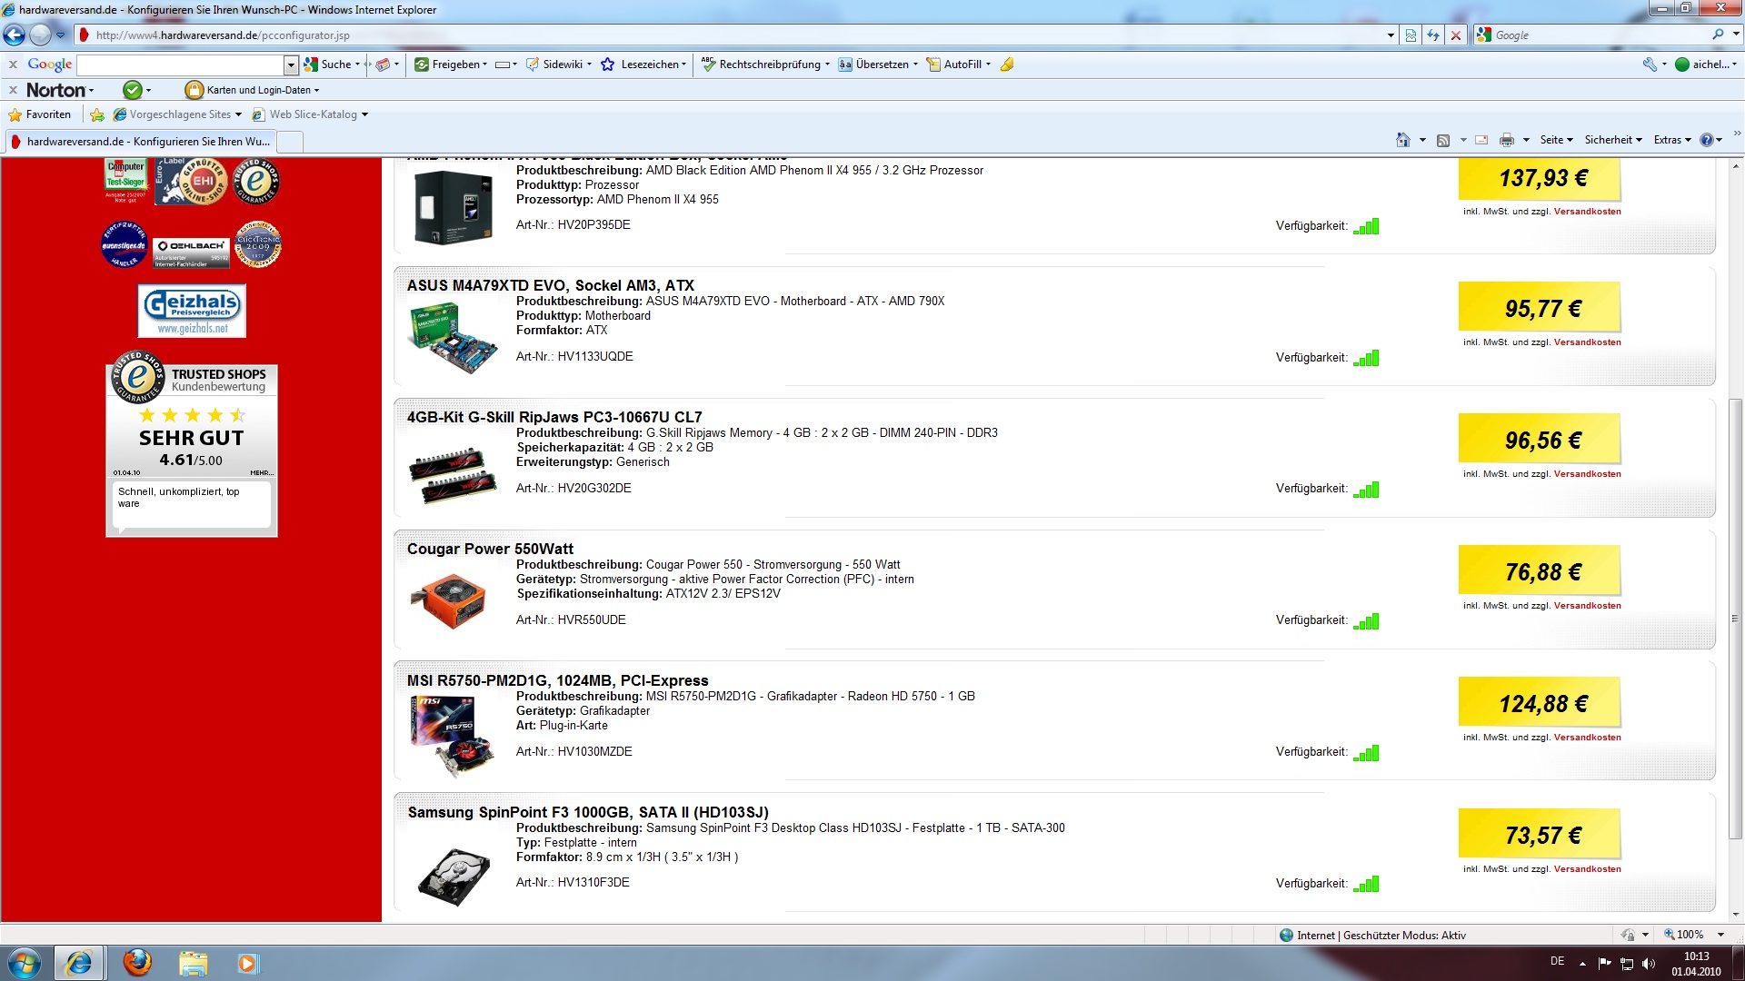Viewport: 1745px width, 981px height.
Task: Click the browser Forward arrow button
Action: (x=40, y=35)
